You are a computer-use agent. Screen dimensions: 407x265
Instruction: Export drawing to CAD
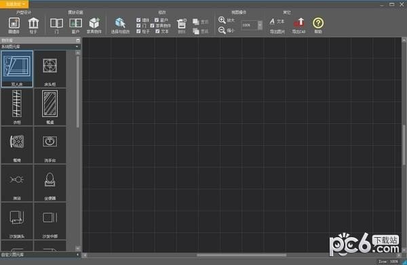(299, 25)
